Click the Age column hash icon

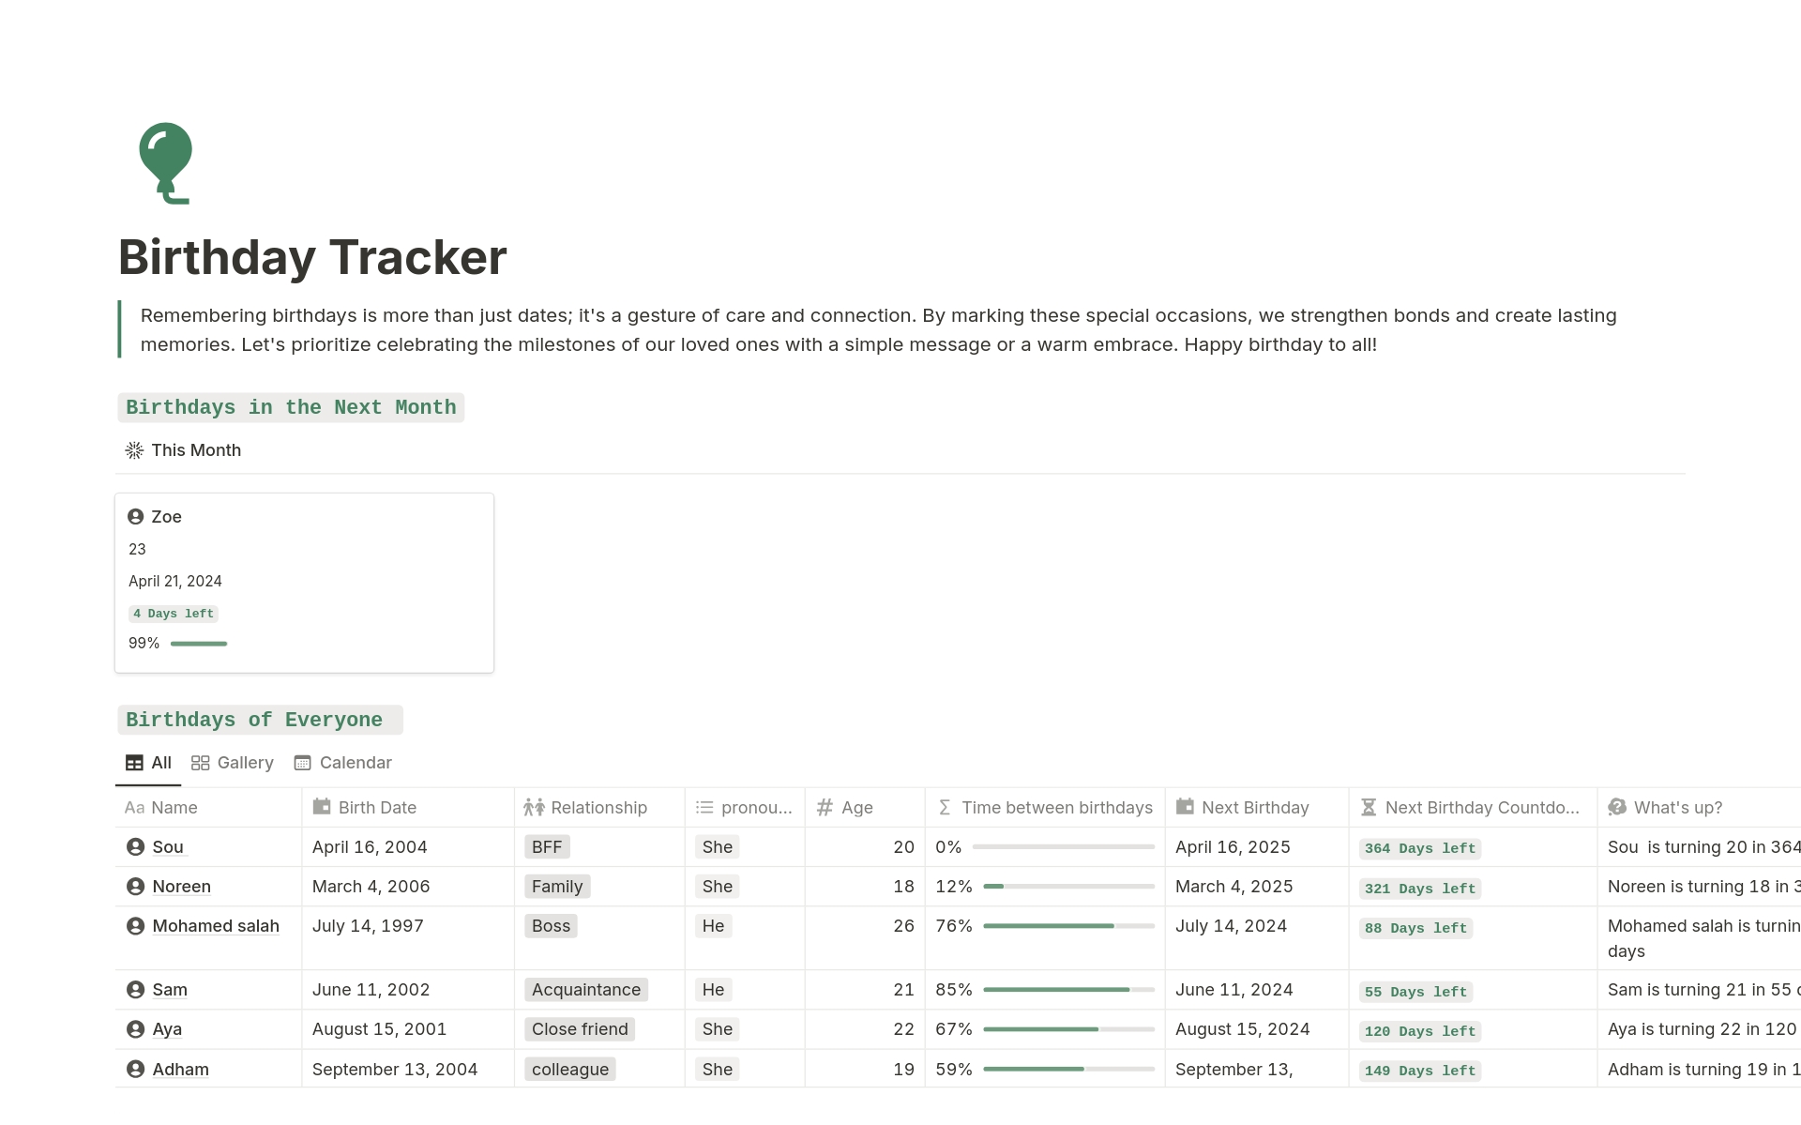pyautogui.click(x=825, y=807)
